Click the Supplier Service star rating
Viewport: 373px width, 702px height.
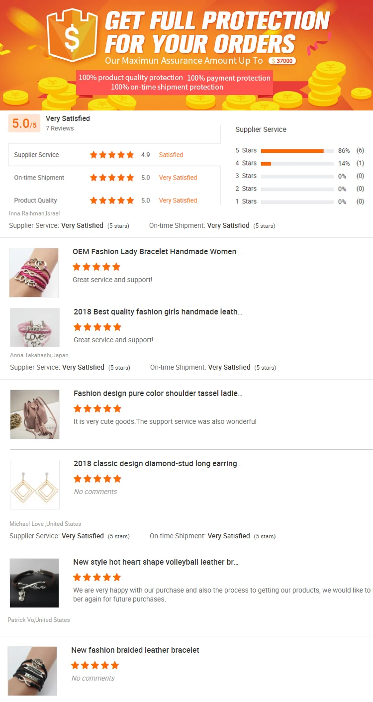112,155
